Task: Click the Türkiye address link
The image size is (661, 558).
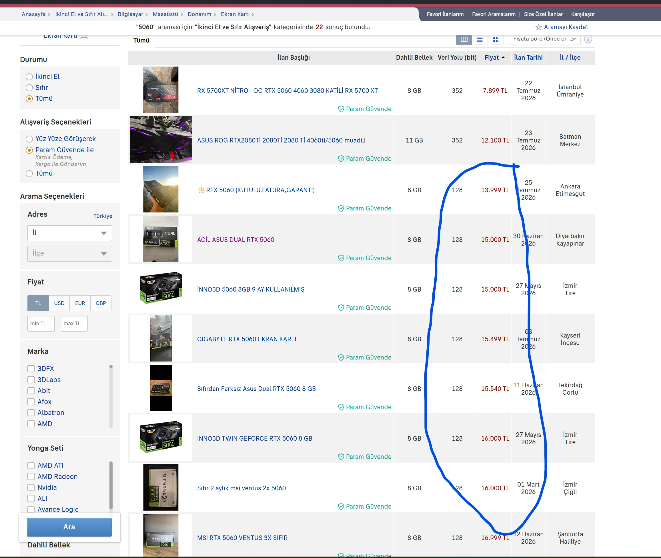Action: (103, 216)
